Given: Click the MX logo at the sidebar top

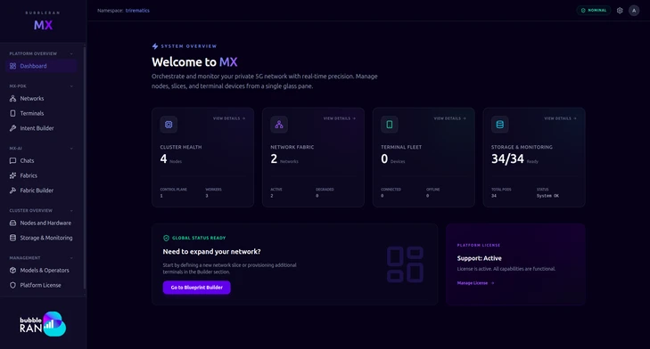Looking at the screenshot, I should click(43, 25).
